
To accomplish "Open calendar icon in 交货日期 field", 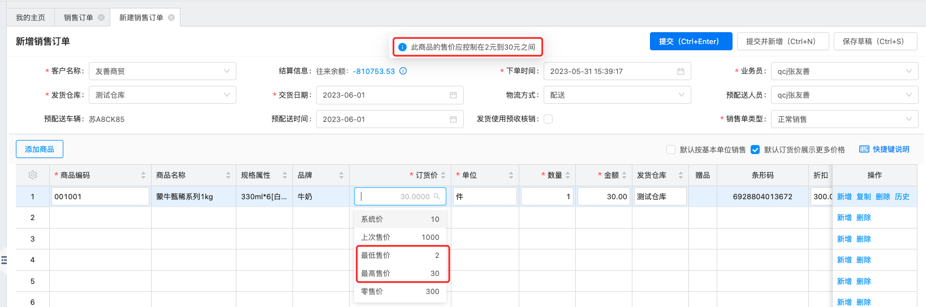I will [453, 95].
